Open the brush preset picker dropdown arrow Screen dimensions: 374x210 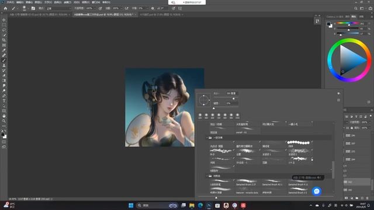click(x=28, y=8)
